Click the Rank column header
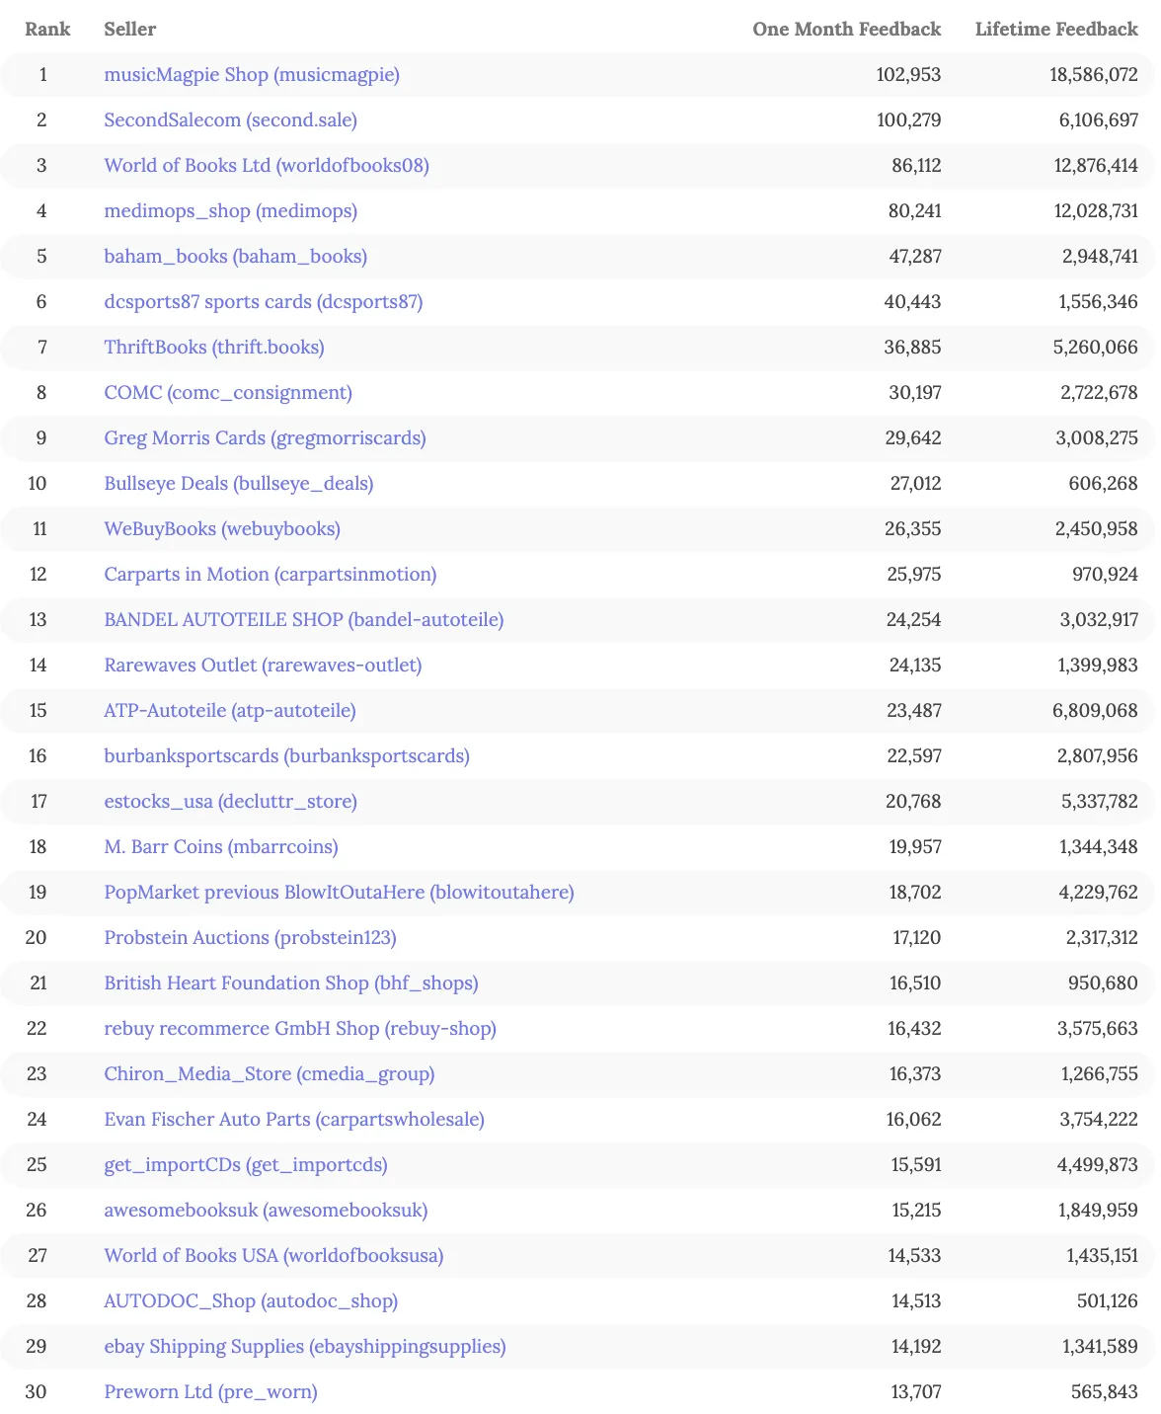 point(47,30)
